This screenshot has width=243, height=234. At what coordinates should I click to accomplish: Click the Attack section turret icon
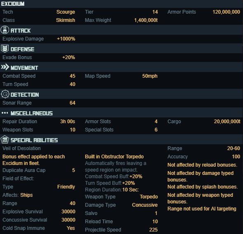click(5, 30)
